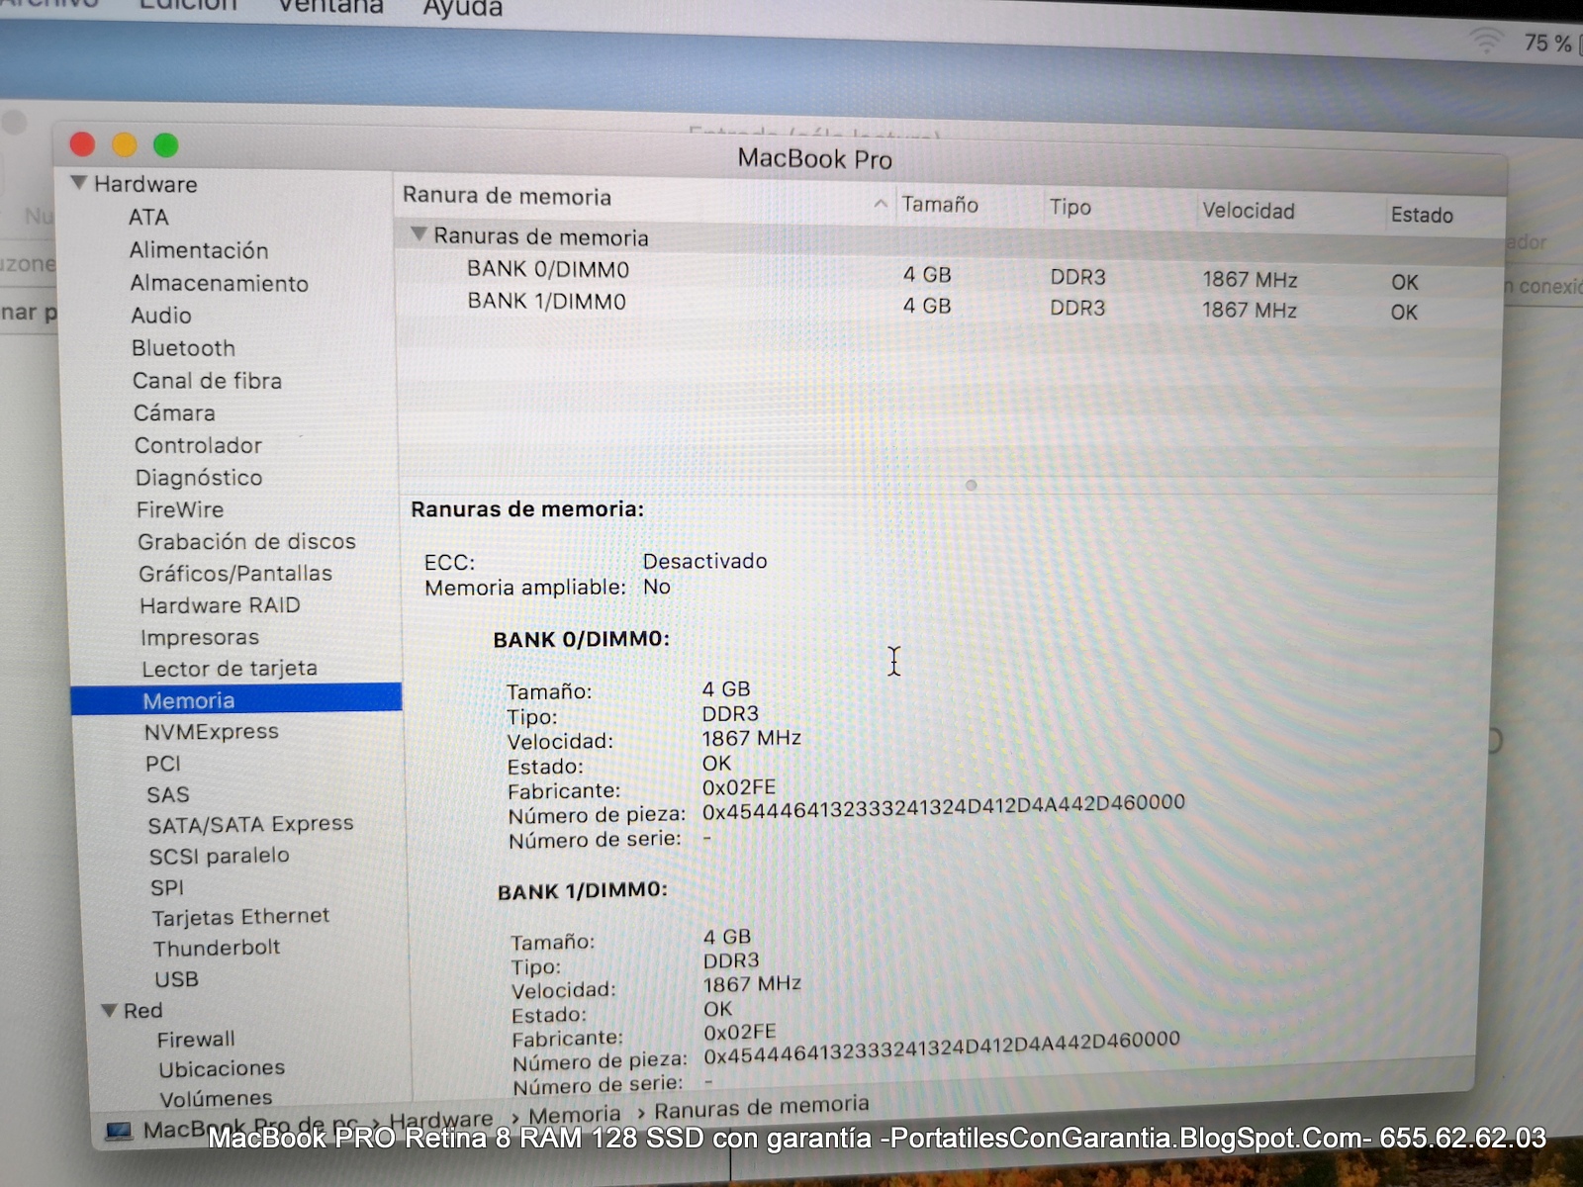Select Gráficos/Pantallas in the sidebar
The width and height of the screenshot is (1583, 1187).
click(235, 573)
